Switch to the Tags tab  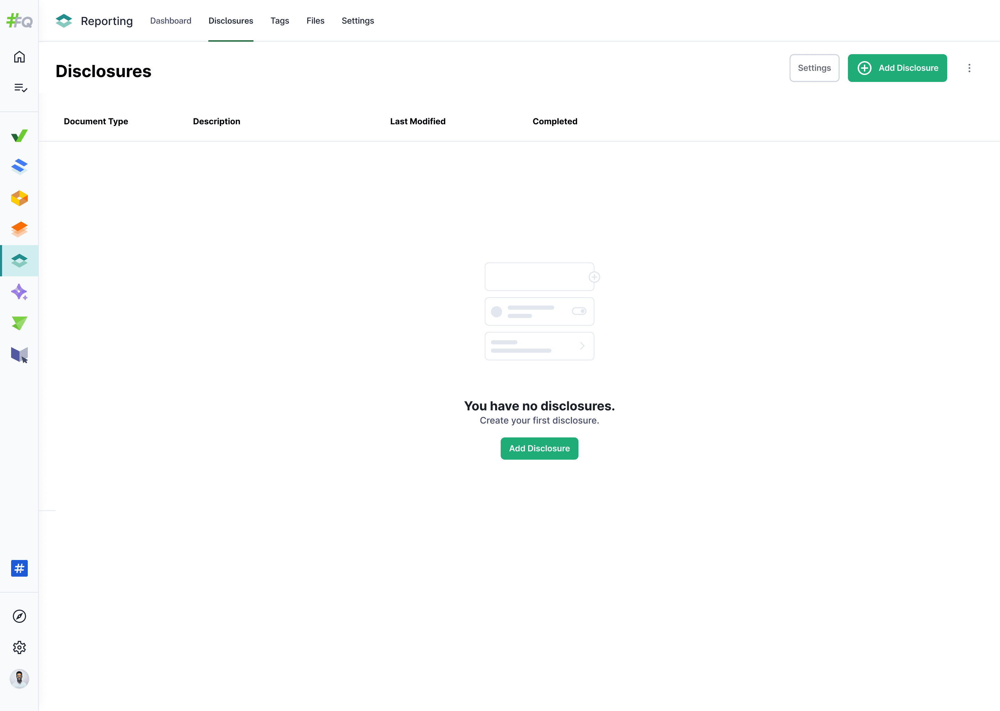coord(279,20)
